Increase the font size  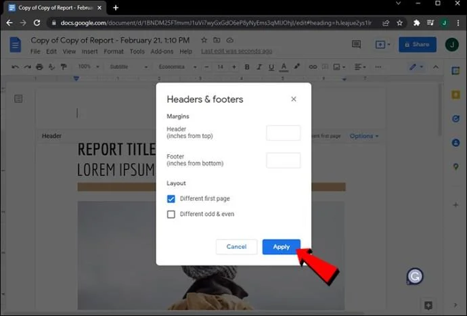(234, 67)
